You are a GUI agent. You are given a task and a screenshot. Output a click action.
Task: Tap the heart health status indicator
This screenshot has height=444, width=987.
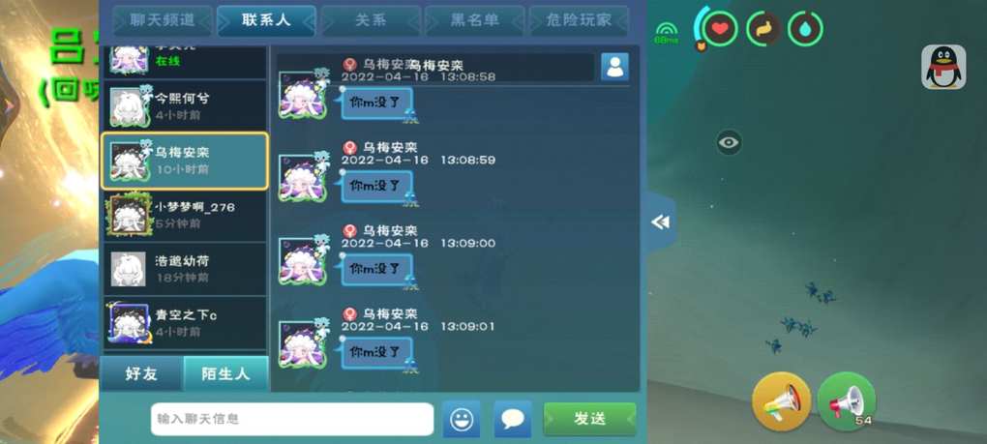720,29
